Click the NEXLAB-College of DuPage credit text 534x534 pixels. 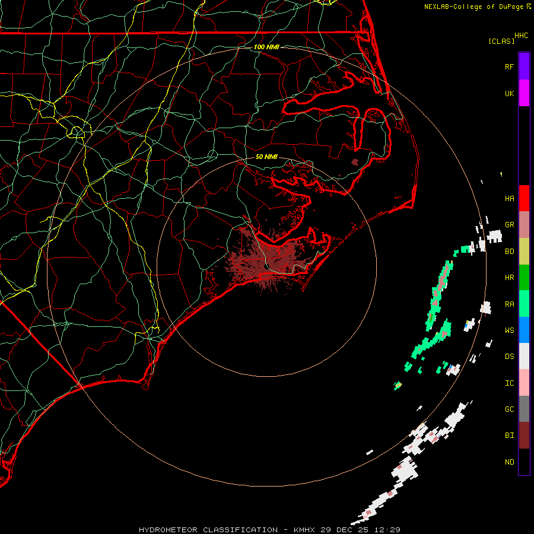point(473,7)
